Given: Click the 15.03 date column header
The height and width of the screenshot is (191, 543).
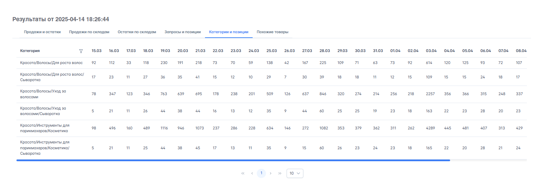Looking at the screenshot, I should [x=96, y=51].
